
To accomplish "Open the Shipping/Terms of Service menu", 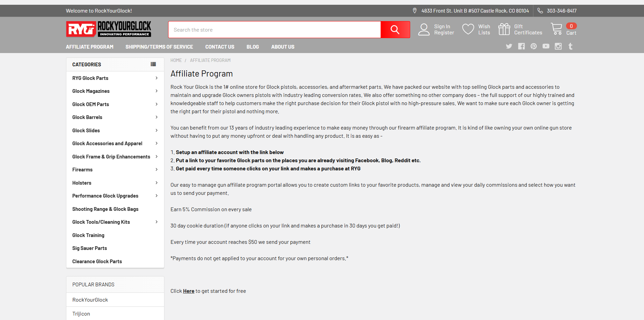I will click(159, 47).
